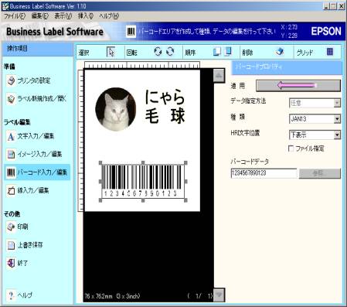Click the eraser delete icon
Viewport: 347px width, 307px height.
click(x=280, y=52)
